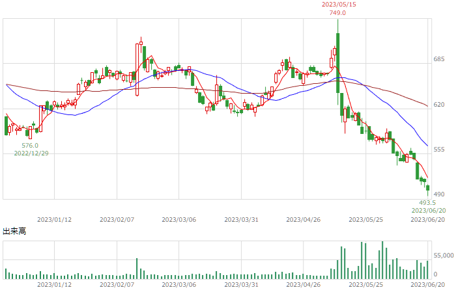Click the 2023/03/31 date under price chart
This screenshot has height=290, width=454.
241,220
